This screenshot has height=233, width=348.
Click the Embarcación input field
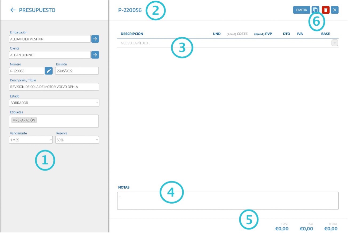click(50, 39)
